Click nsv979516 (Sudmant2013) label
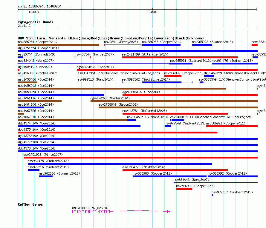 [x=48, y=167]
